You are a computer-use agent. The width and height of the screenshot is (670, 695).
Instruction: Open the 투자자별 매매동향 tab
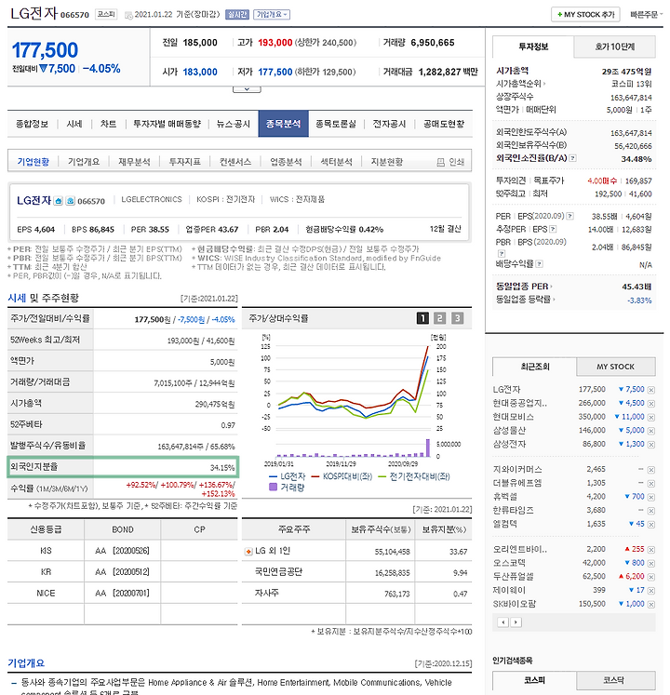point(167,124)
